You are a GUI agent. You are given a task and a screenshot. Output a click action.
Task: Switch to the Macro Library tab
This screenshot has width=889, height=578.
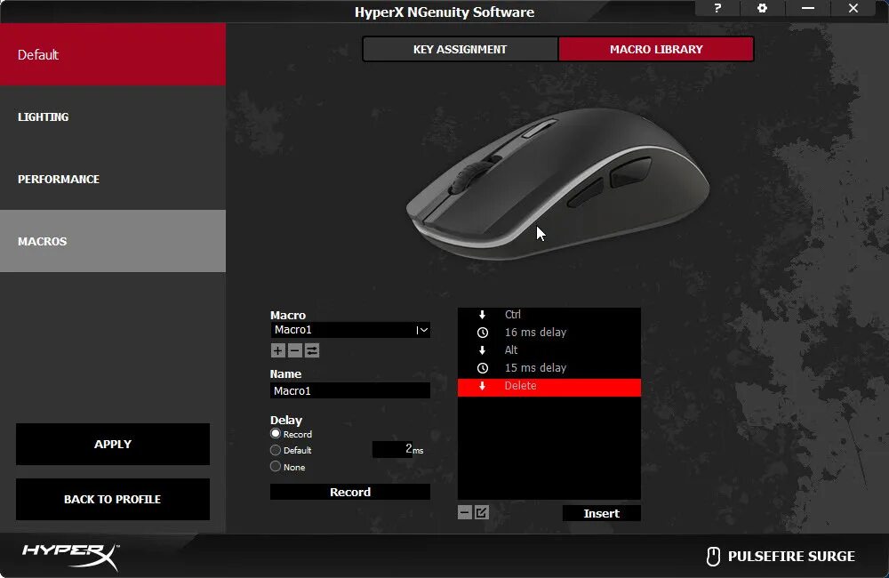pos(656,49)
